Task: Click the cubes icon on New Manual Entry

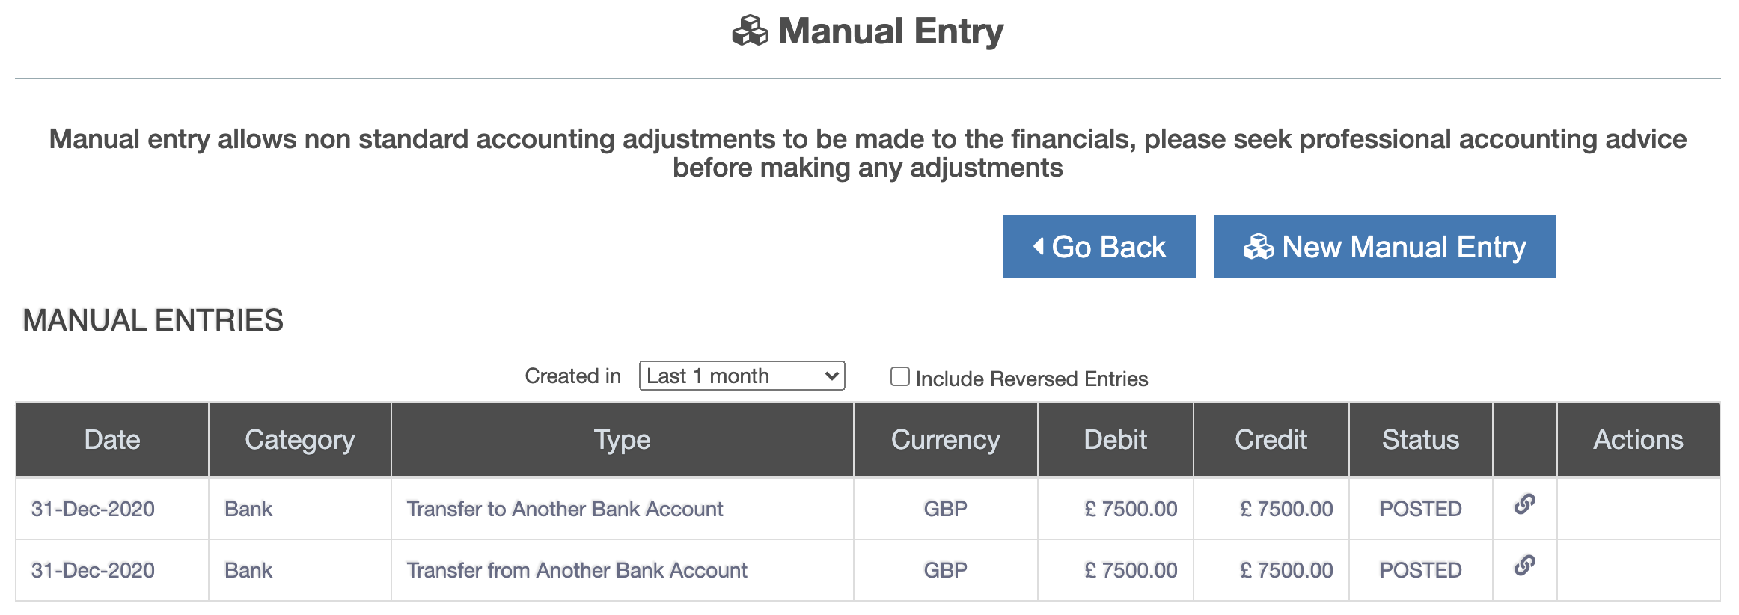Action: [x=1258, y=247]
